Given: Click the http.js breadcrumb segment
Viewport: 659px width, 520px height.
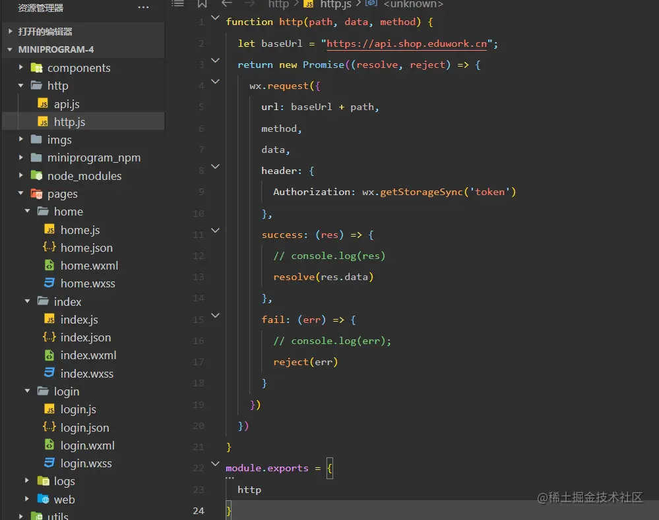Looking at the screenshot, I should click(x=336, y=4).
